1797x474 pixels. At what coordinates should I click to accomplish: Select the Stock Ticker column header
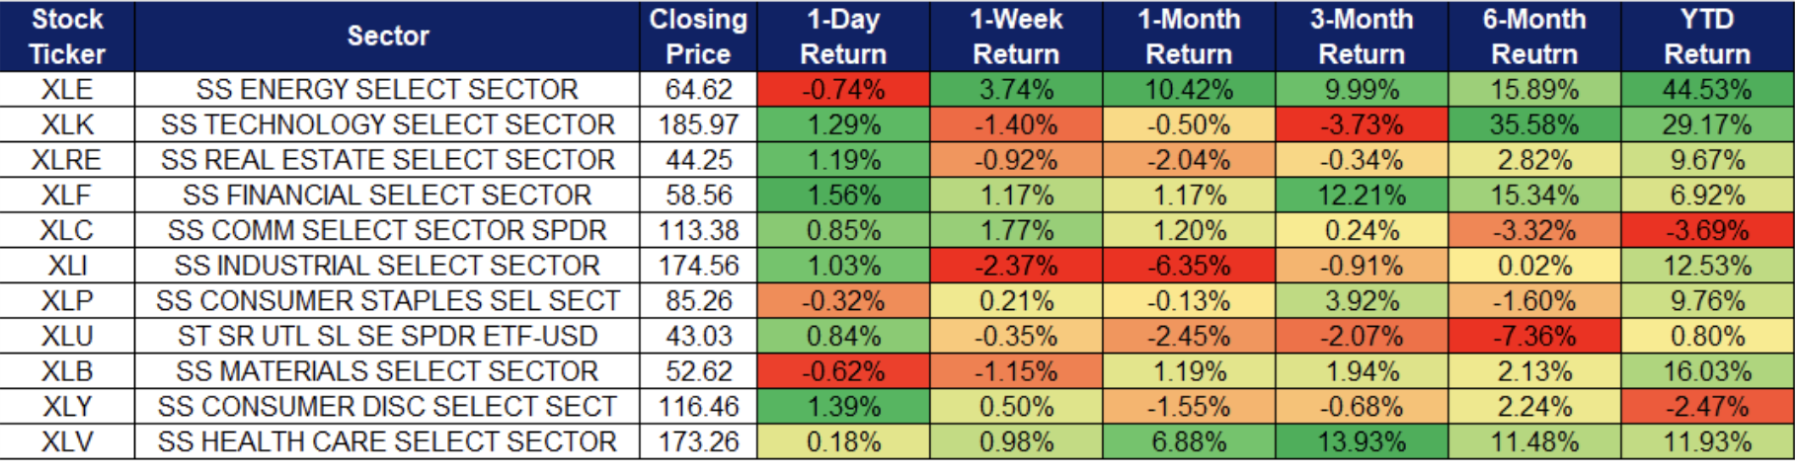tap(67, 37)
